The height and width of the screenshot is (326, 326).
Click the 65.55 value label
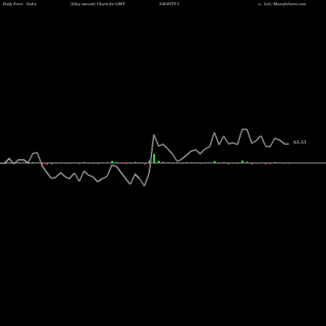click(299, 142)
